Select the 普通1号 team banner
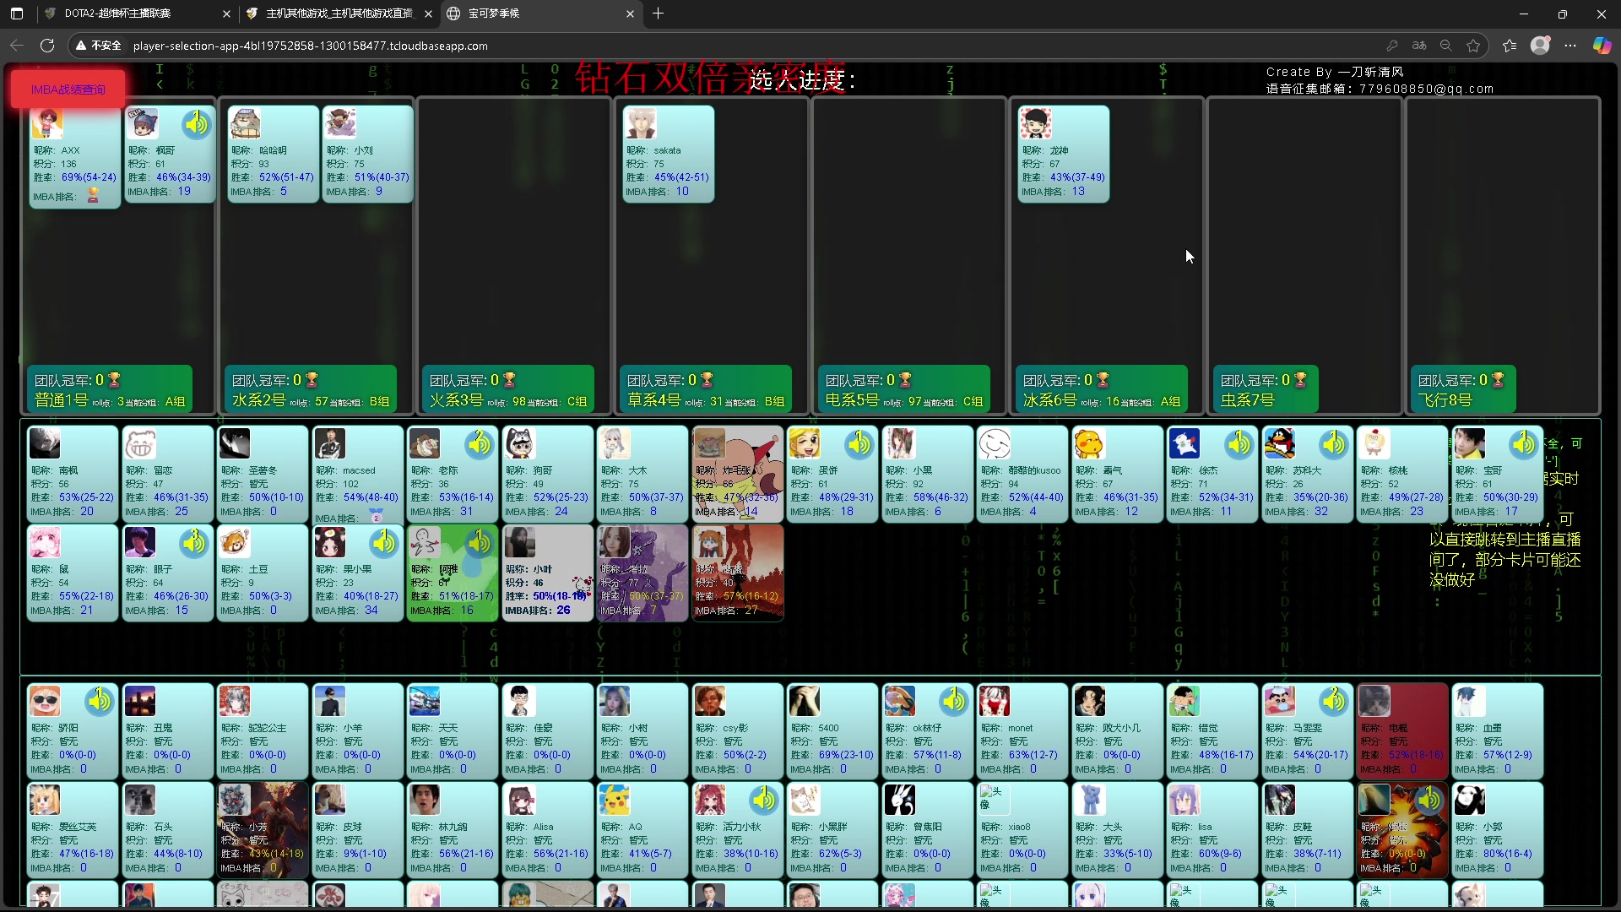 pyautogui.click(x=110, y=390)
